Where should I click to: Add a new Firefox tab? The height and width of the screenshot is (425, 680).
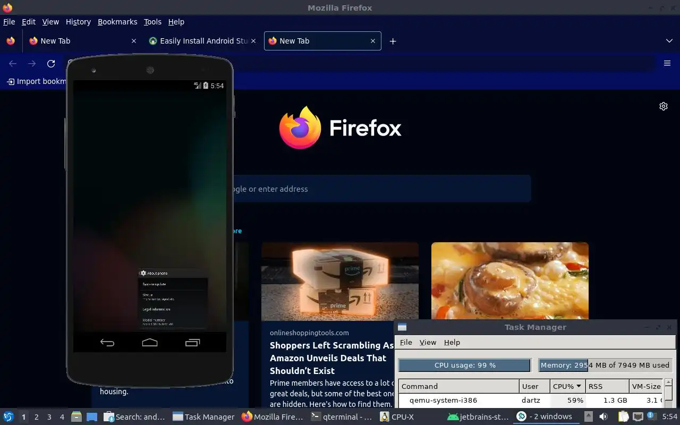click(393, 41)
